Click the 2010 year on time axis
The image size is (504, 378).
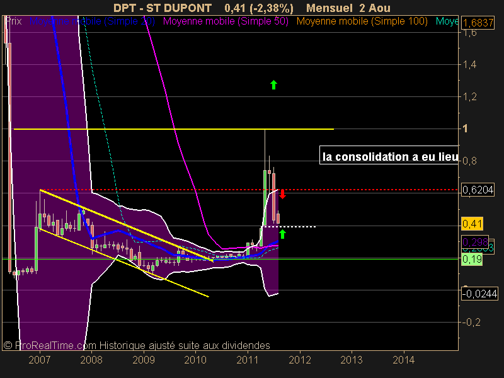coord(195,360)
